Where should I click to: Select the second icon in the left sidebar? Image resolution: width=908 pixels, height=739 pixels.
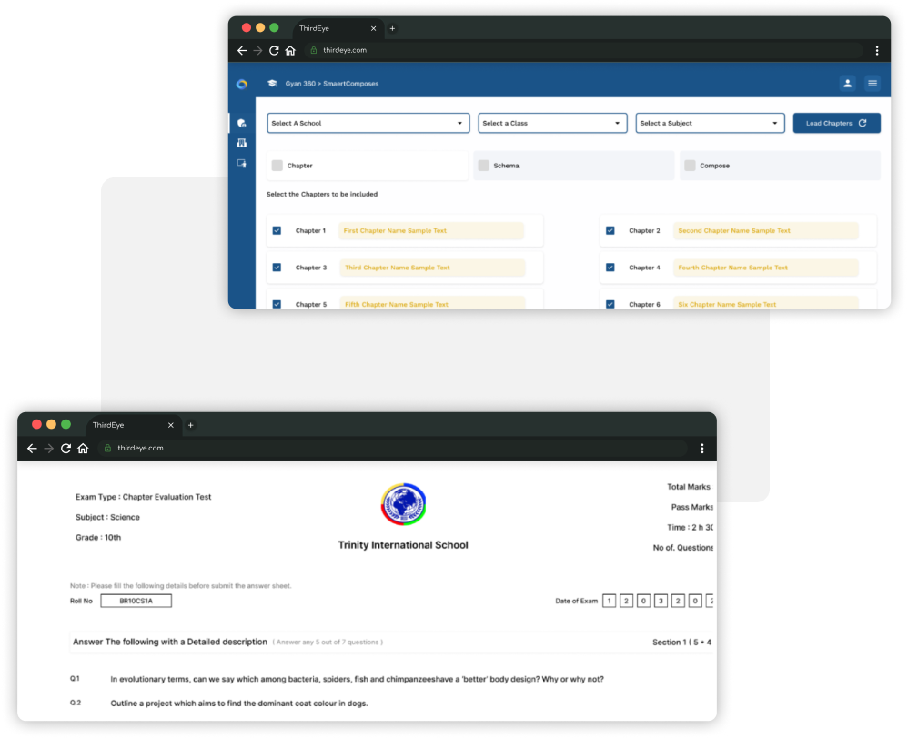click(241, 143)
